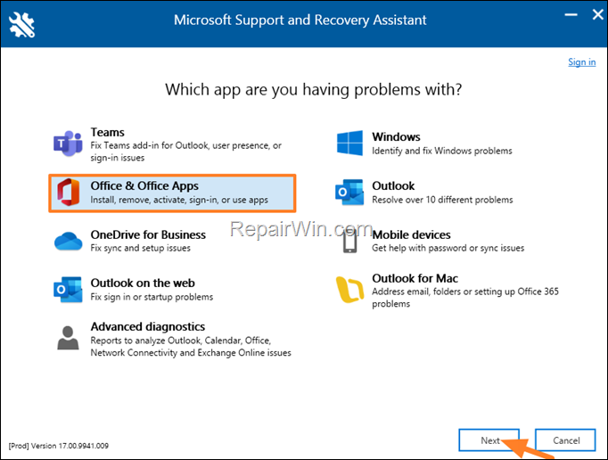Pick the OneDrive for Business cloud icon
The width and height of the screenshot is (608, 460).
coord(69,242)
